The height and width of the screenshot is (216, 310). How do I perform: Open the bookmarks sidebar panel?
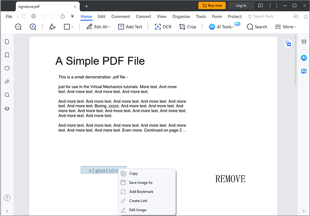(x=7, y=55)
